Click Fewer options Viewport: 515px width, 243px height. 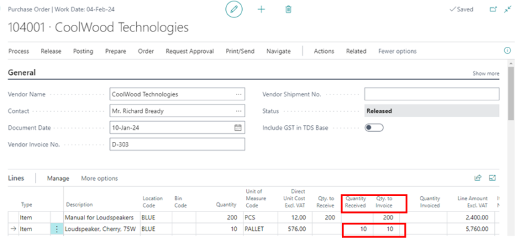398,51
